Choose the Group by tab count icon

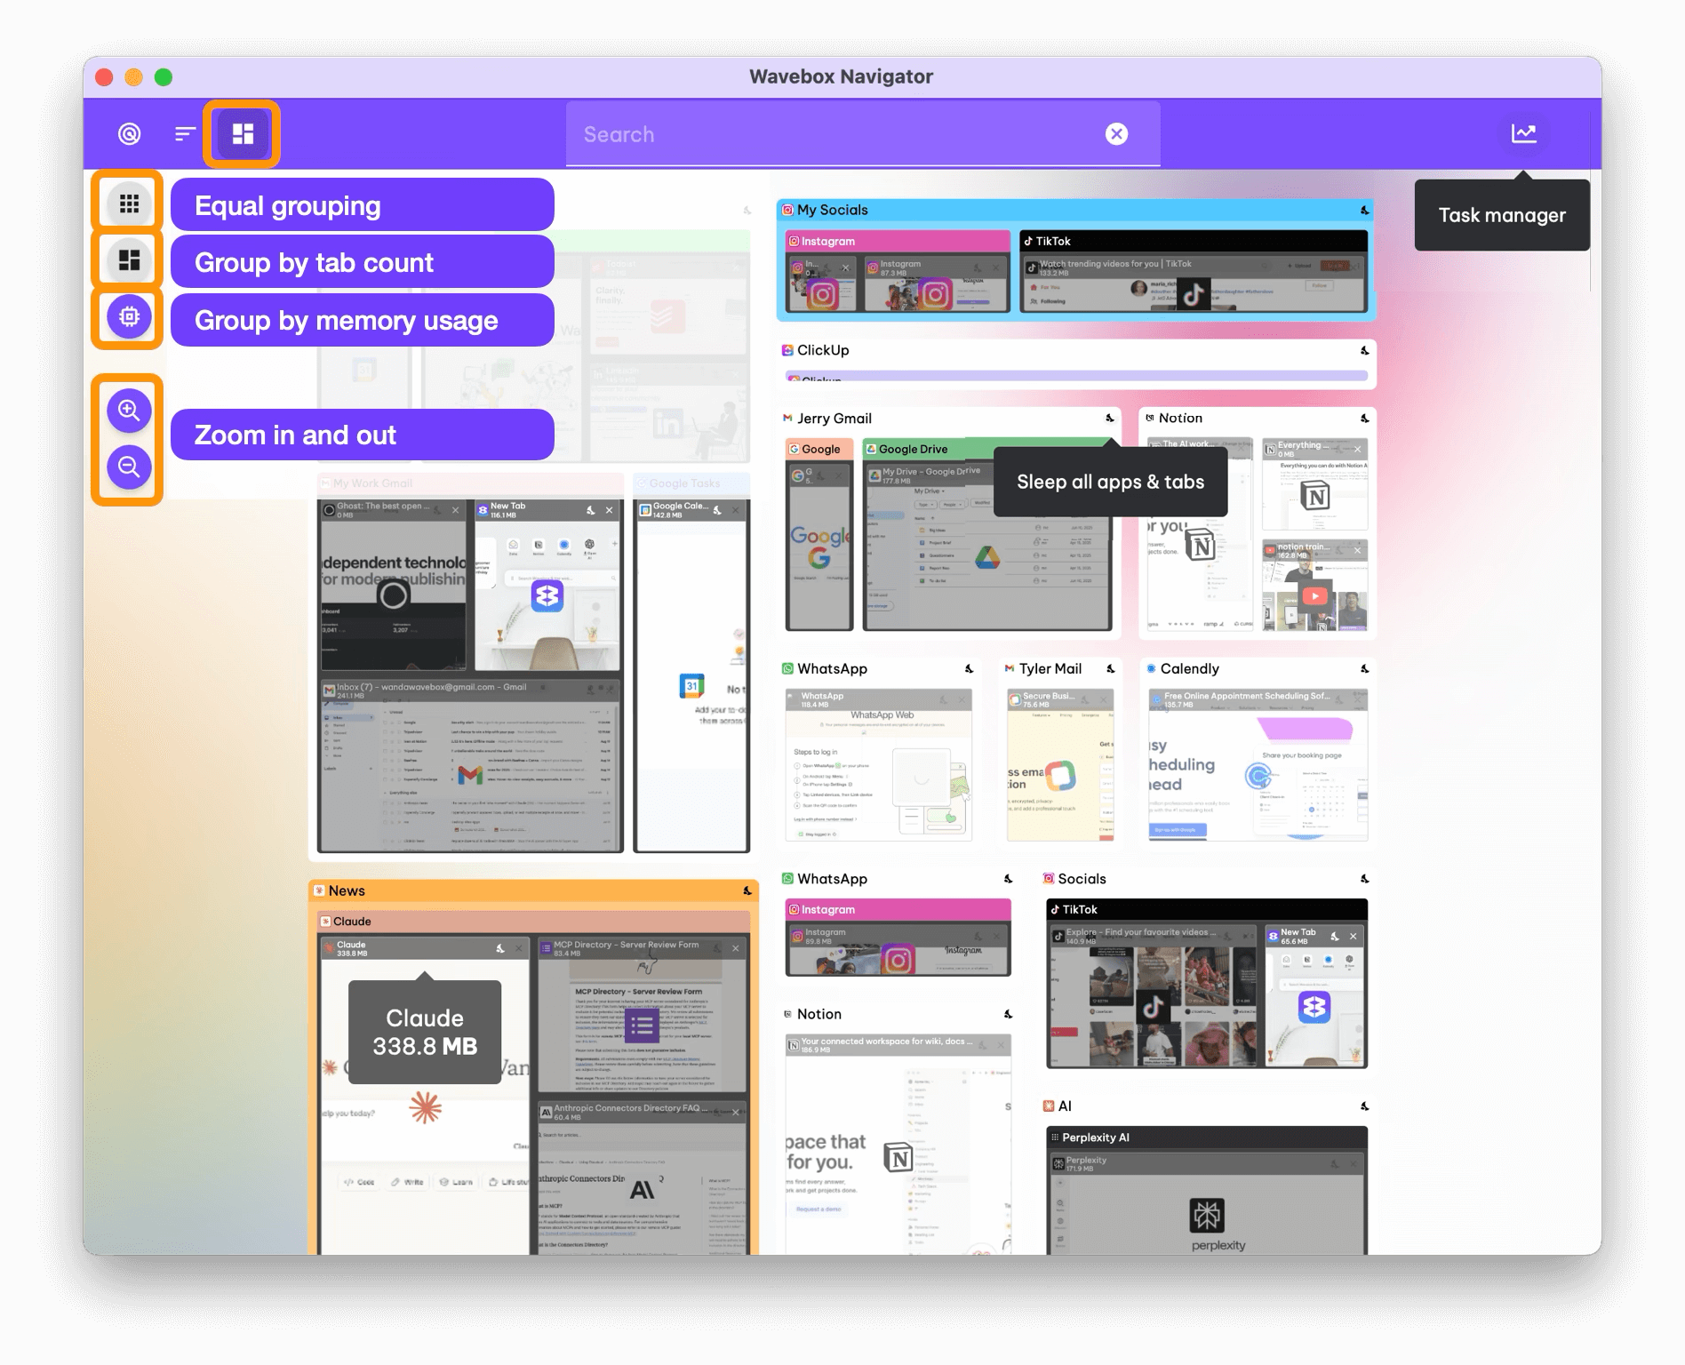[130, 260]
